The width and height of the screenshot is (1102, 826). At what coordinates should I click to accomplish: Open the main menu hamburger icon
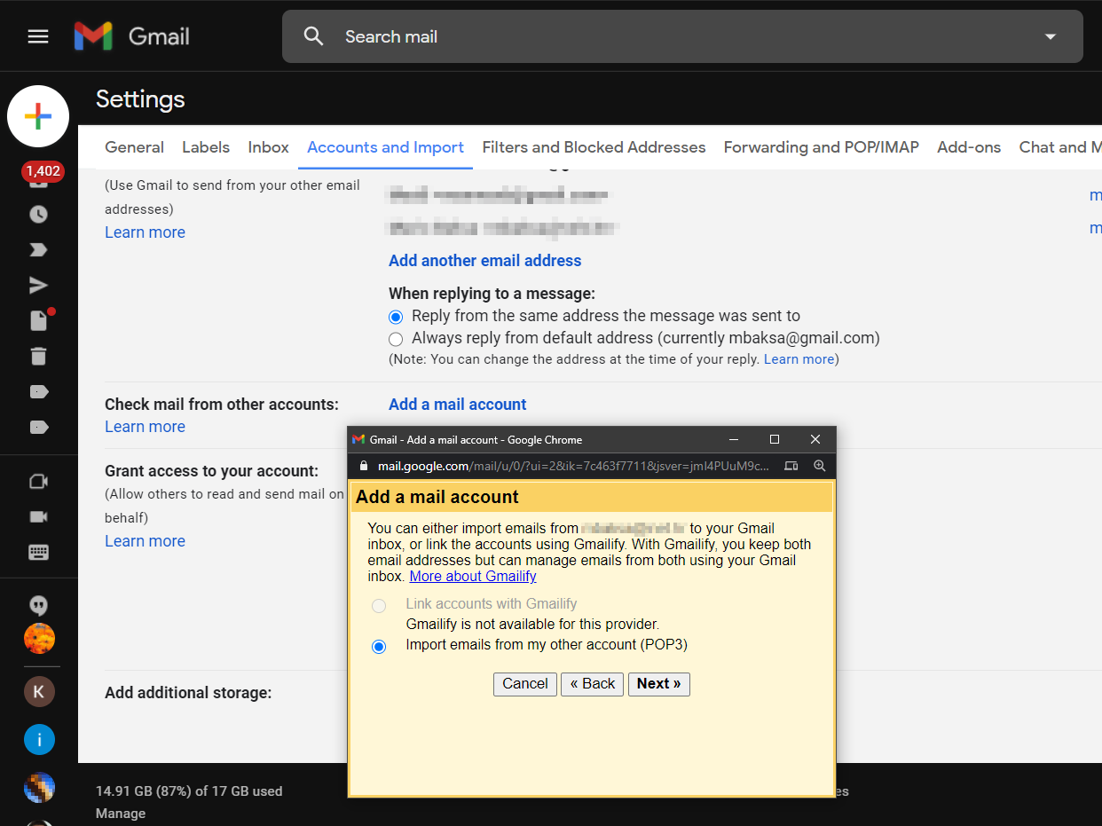click(38, 36)
